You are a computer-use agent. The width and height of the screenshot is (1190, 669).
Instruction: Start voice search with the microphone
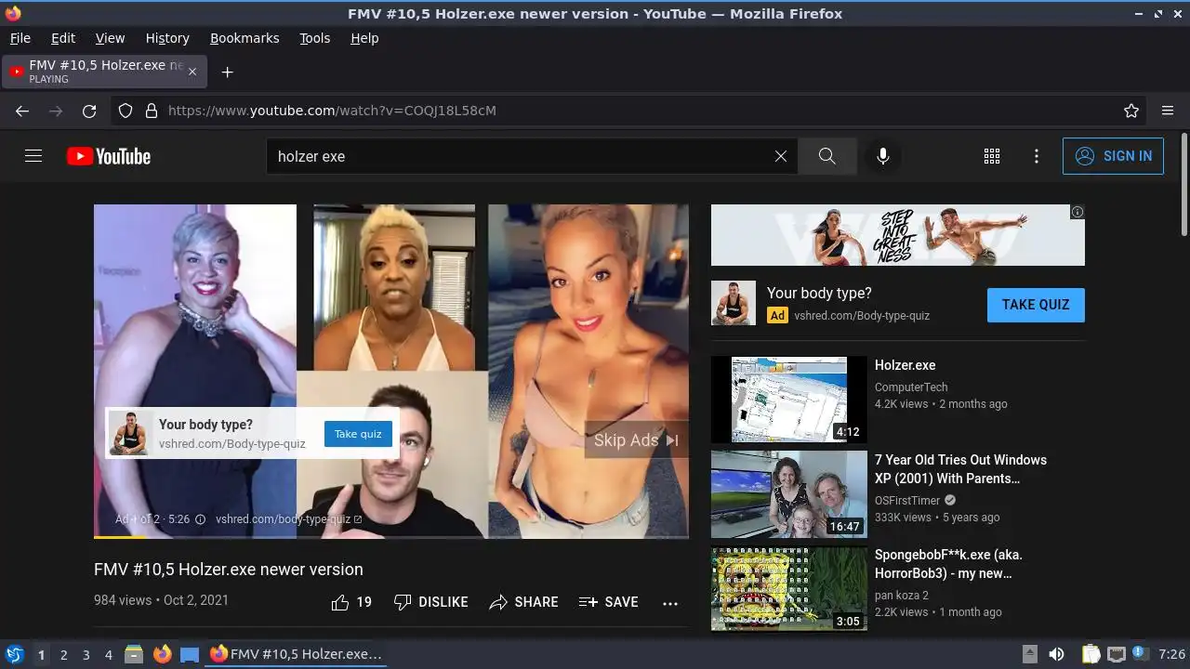pos(883,156)
